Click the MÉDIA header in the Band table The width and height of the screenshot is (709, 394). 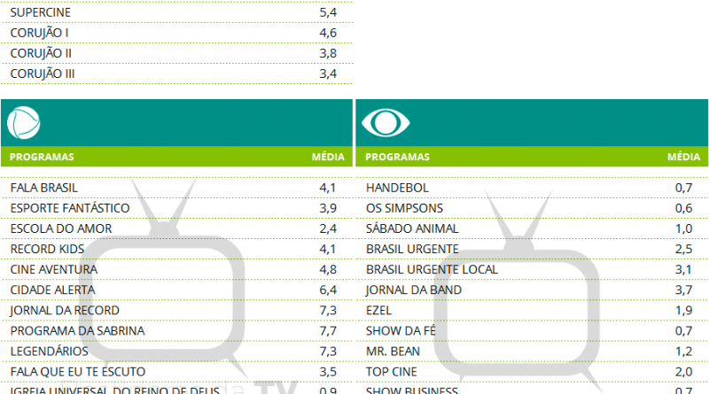coord(682,157)
